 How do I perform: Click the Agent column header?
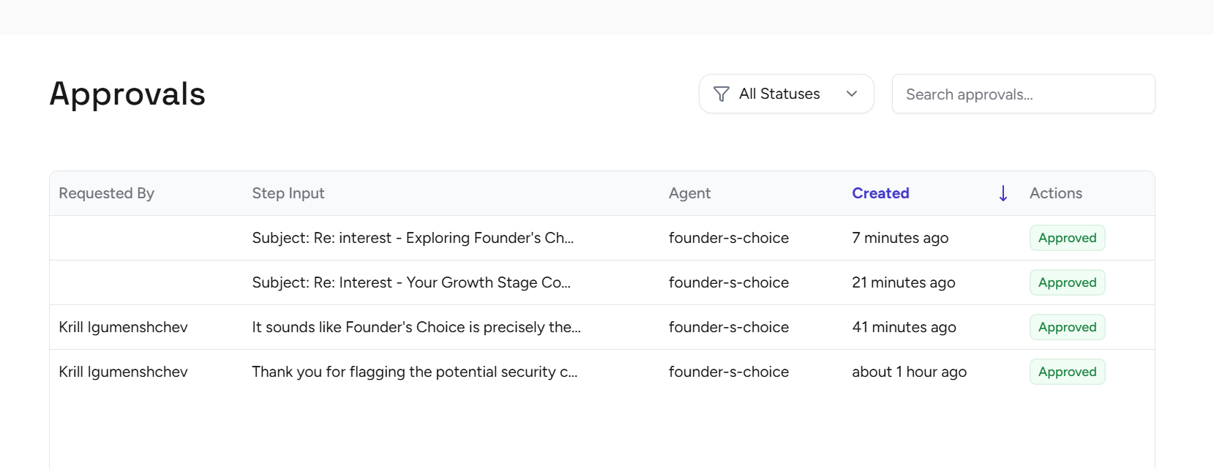[x=689, y=193]
